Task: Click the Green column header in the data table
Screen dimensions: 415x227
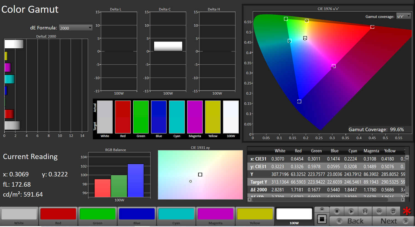Action: click(x=316, y=151)
